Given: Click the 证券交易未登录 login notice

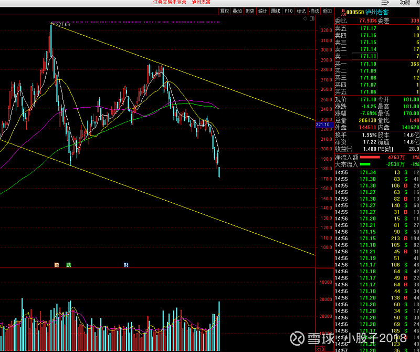Looking at the screenshot, I should coord(170,2).
